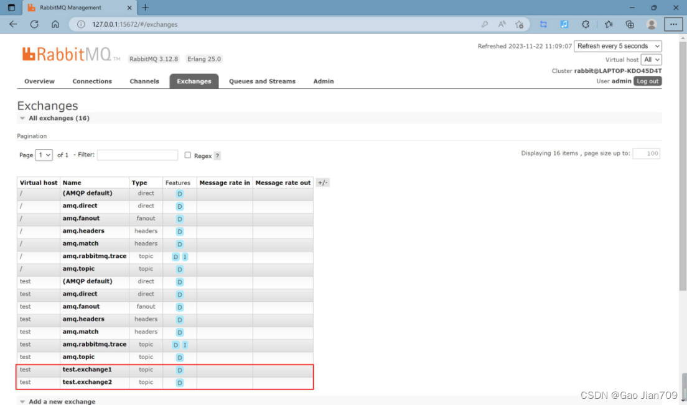Open the collections icon
687x405 pixels.
coord(630,24)
